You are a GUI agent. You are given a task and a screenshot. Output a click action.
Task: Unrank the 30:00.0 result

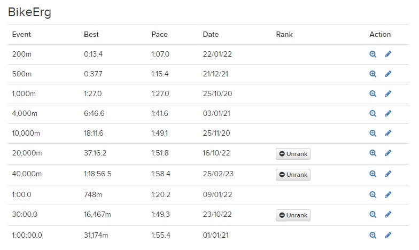click(293, 215)
